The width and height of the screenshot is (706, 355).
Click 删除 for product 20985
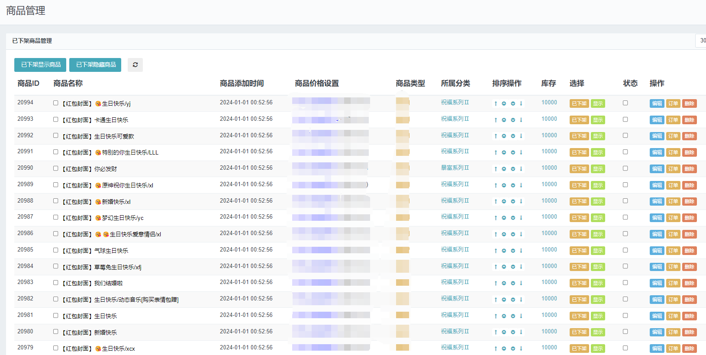click(690, 251)
